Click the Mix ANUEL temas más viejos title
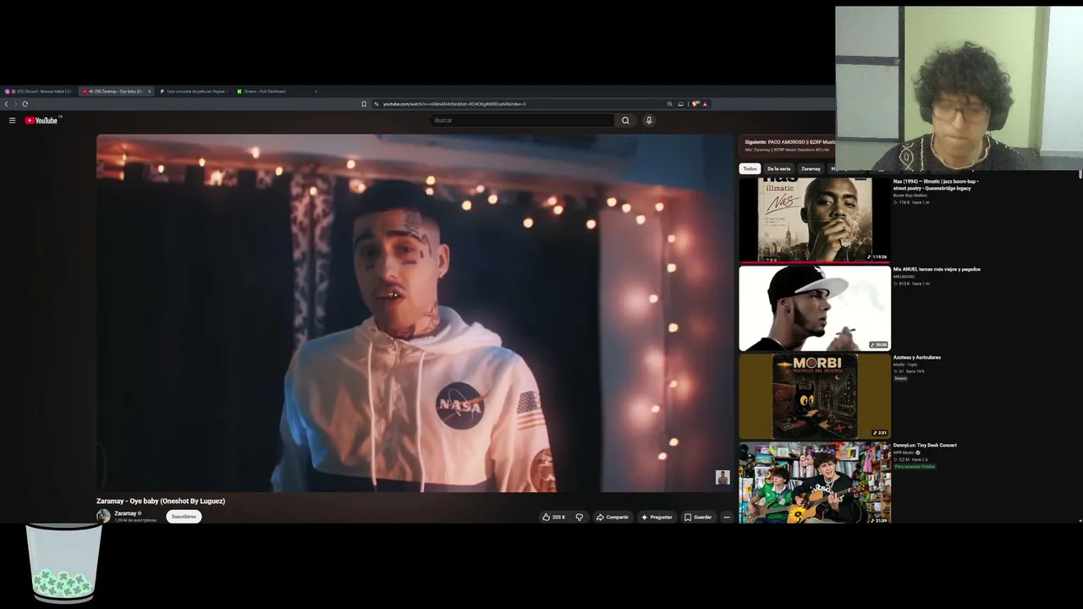 [937, 269]
